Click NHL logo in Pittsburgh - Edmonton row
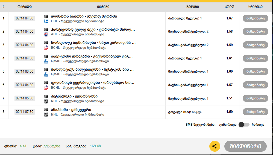This screenshot has width=273, height=155. [46, 101]
